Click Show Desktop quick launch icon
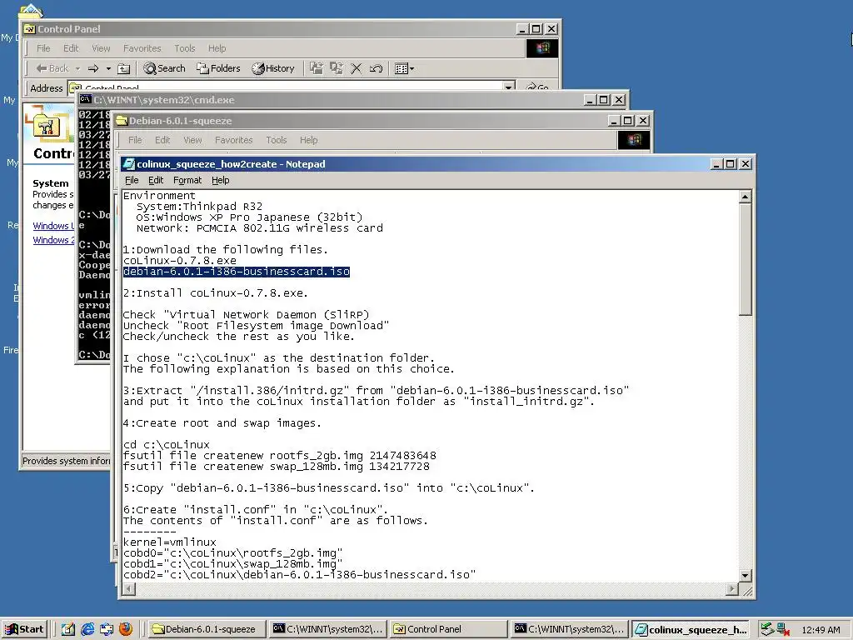Screen dimensions: 853x640 click(68, 629)
